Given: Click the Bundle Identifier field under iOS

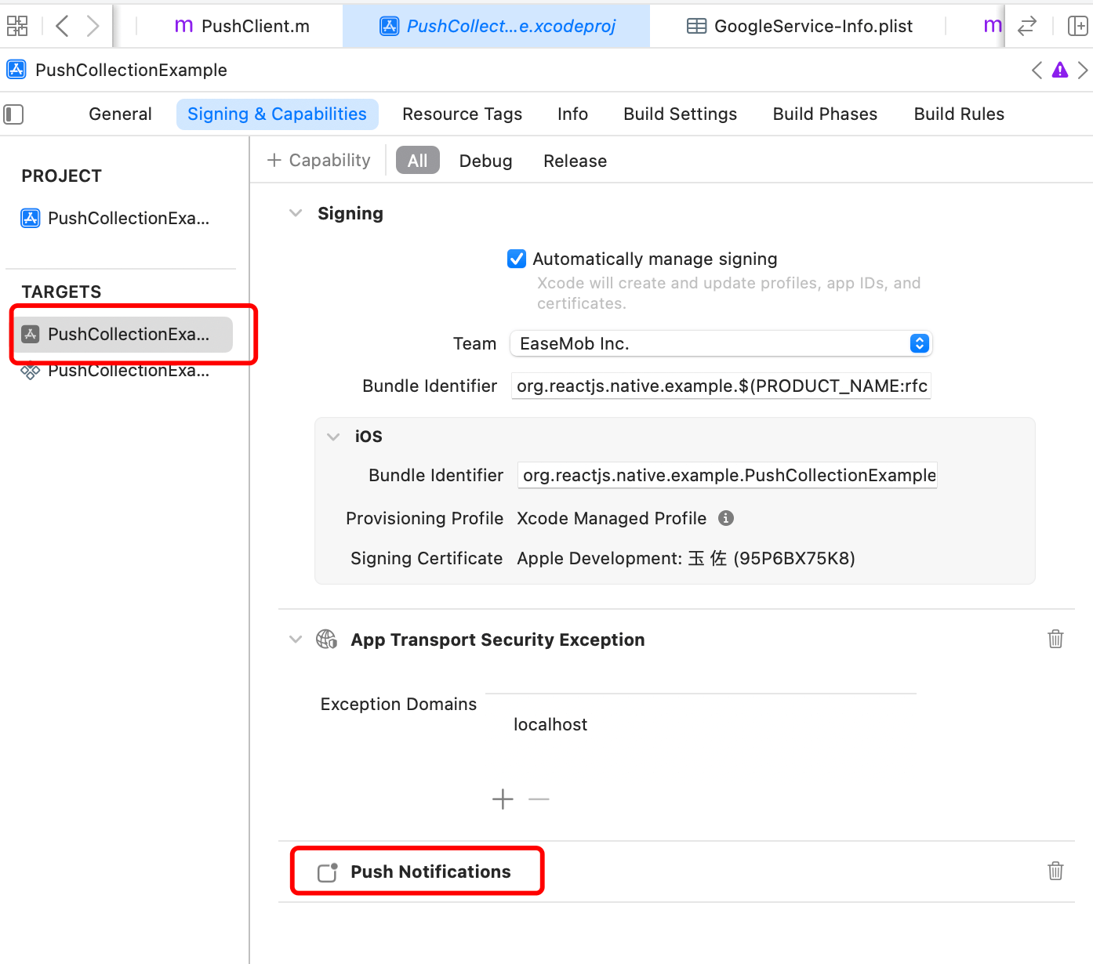Looking at the screenshot, I should [727, 476].
